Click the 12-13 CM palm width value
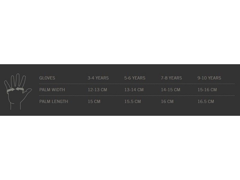This screenshot has height=180, width=240. (97, 90)
